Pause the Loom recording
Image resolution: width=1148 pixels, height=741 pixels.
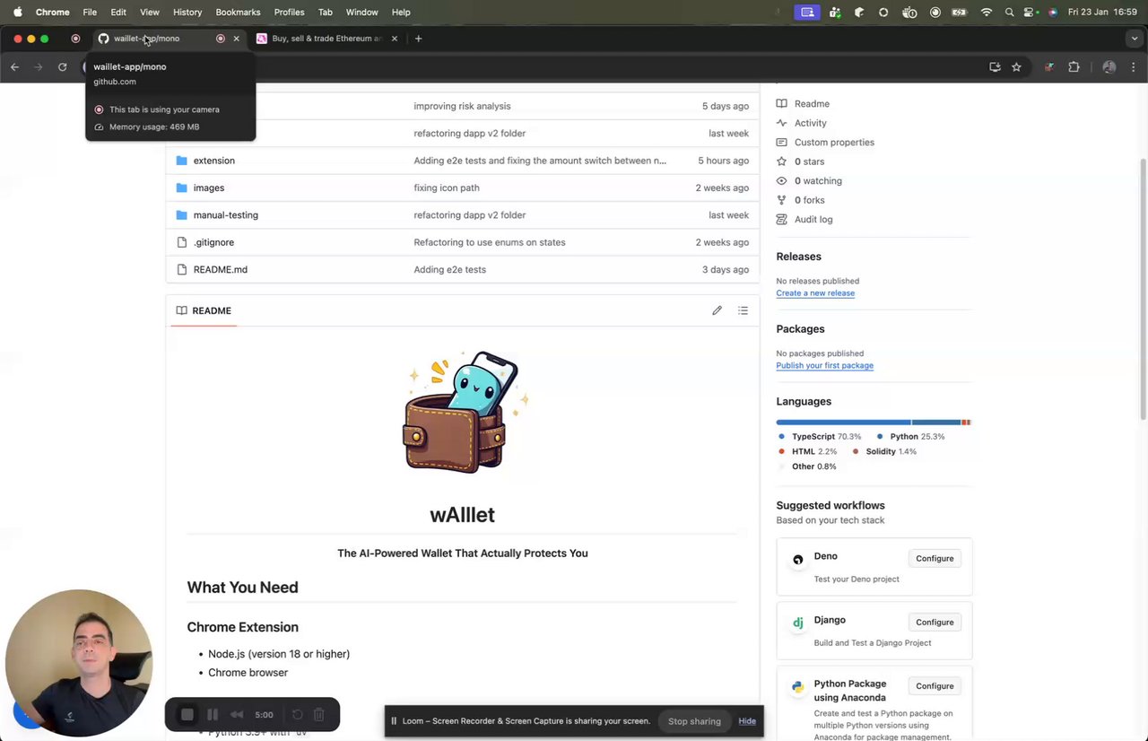(213, 715)
